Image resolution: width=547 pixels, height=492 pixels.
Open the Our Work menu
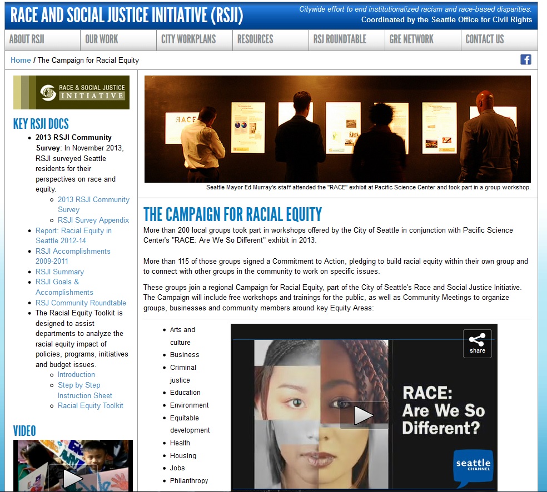pos(102,39)
